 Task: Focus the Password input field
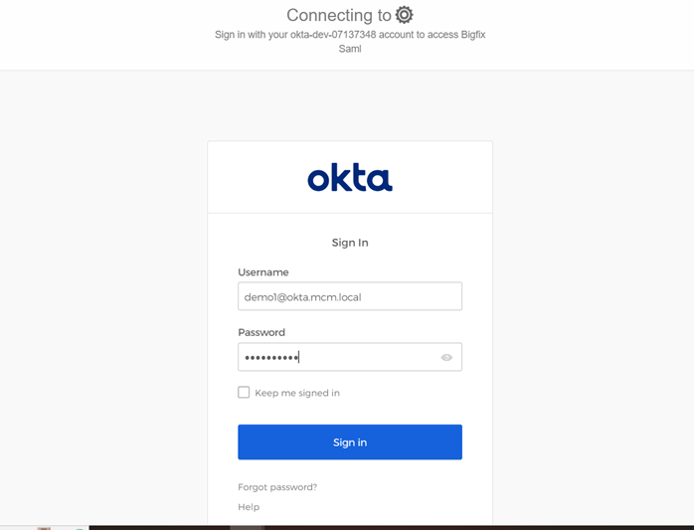338,357
